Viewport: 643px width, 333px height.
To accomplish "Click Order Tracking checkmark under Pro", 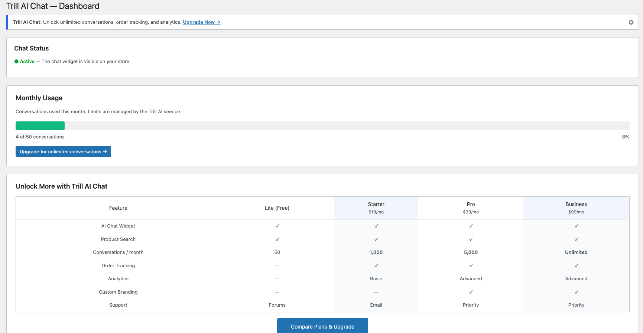I will pos(471,266).
